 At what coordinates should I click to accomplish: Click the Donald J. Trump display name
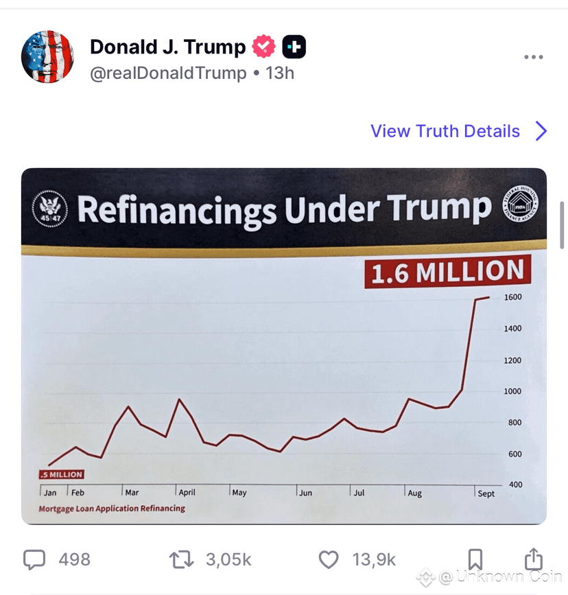coord(167,47)
